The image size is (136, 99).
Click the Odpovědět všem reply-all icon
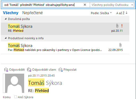click(x=29, y=70)
